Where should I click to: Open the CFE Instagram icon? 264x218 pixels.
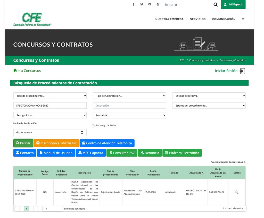point(158,4)
